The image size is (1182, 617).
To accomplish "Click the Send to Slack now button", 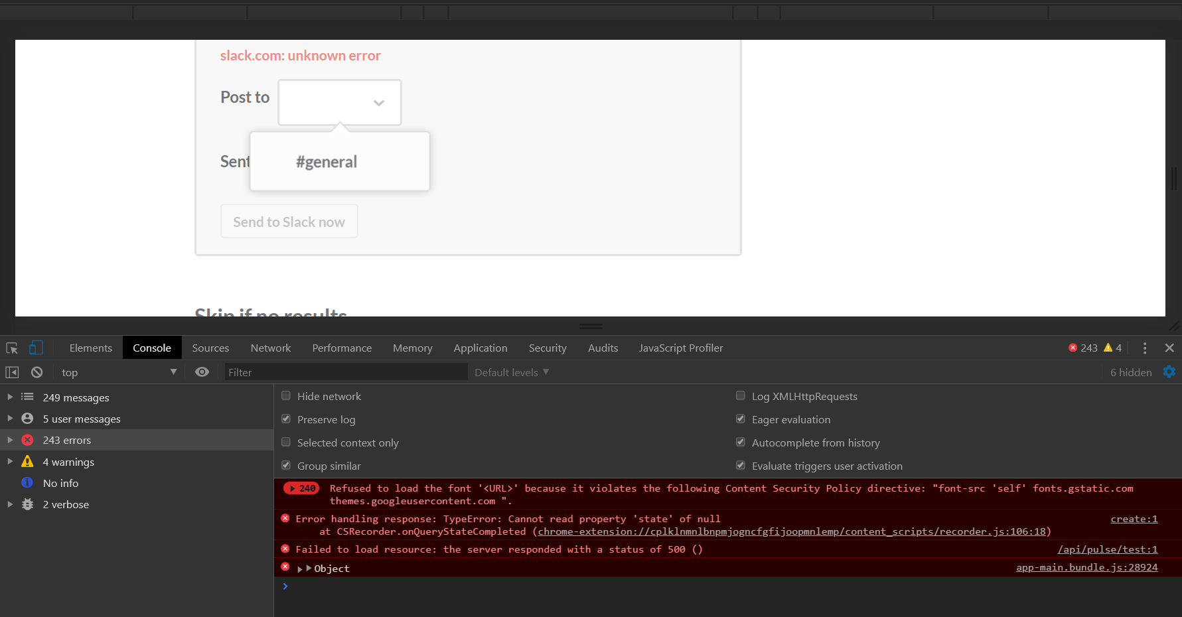I will [289, 222].
